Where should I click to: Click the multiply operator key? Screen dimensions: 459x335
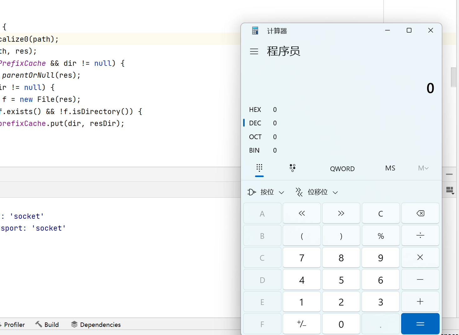[x=420, y=258]
